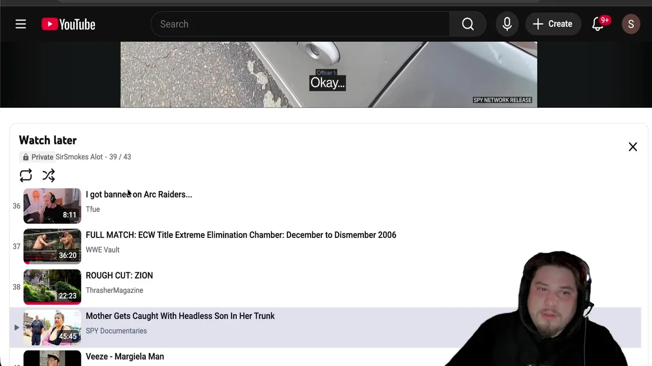Open notifications bell
Image resolution: width=652 pixels, height=366 pixels.
tap(598, 24)
